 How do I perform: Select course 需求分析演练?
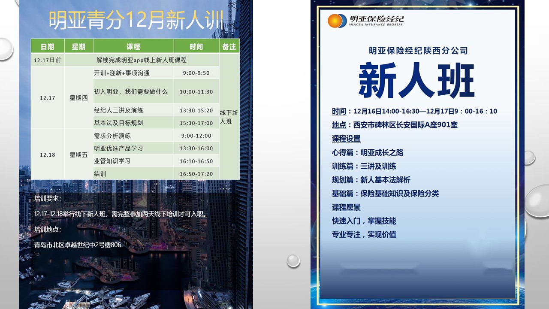[x=133, y=136]
